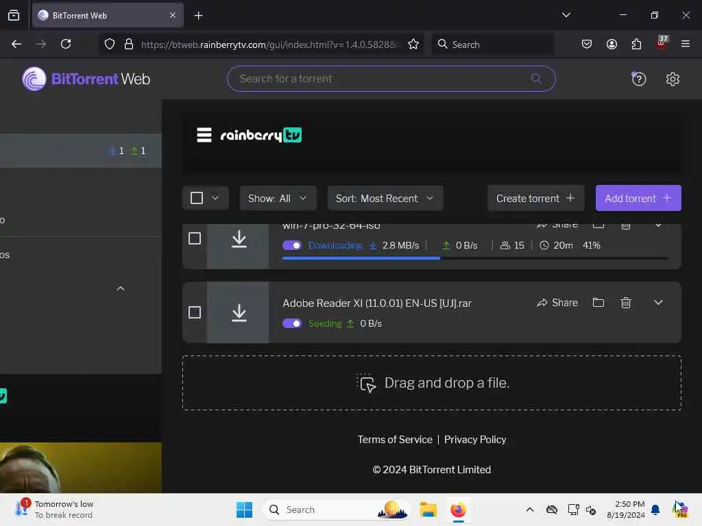Share the Adobe Reader XI torrent
Viewport: 702px width, 526px height.
557,303
